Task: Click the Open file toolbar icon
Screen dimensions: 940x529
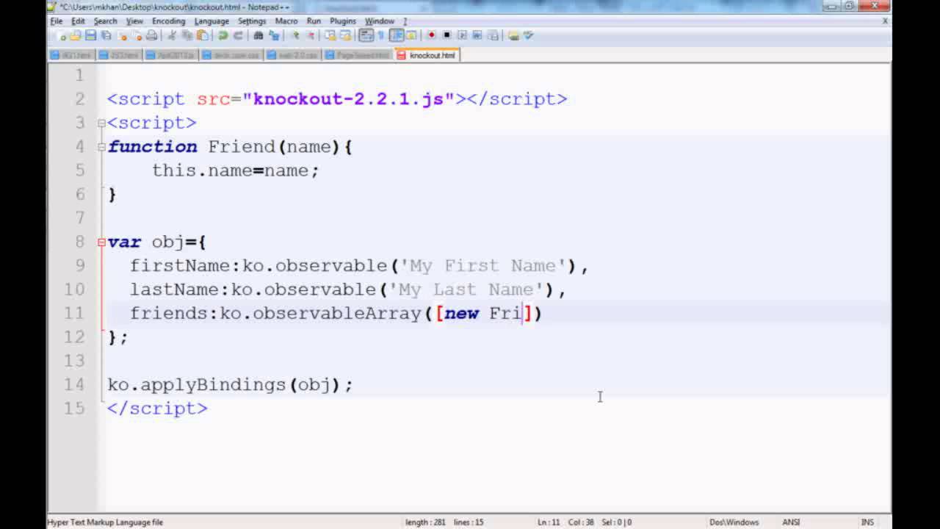Action: coord(75,35)
